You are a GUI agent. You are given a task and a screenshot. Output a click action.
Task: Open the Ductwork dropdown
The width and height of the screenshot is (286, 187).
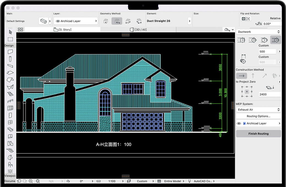click(x=258, y=32)
